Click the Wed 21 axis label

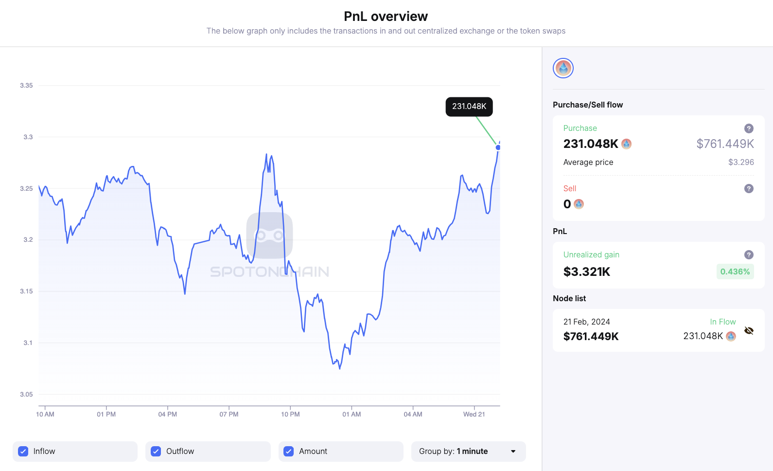coord(474,414)
